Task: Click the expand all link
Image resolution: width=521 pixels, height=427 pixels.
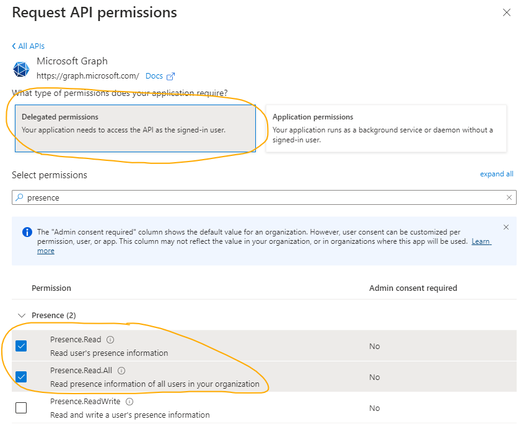Action: click(496, 174)
